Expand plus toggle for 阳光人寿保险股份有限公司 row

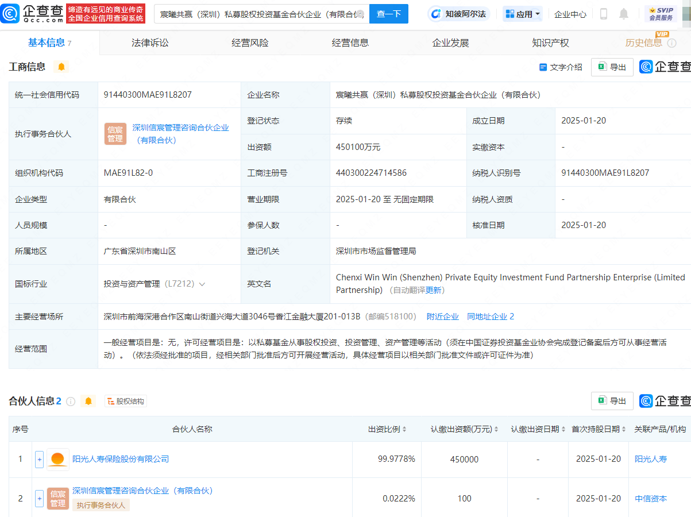[39, 460]
